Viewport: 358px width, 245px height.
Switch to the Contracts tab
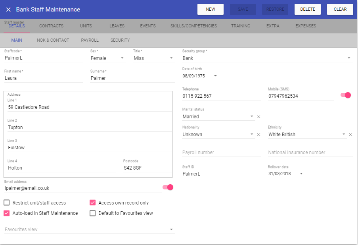point(51,26)
